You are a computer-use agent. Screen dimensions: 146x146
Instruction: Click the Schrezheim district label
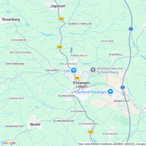(66, 96)
